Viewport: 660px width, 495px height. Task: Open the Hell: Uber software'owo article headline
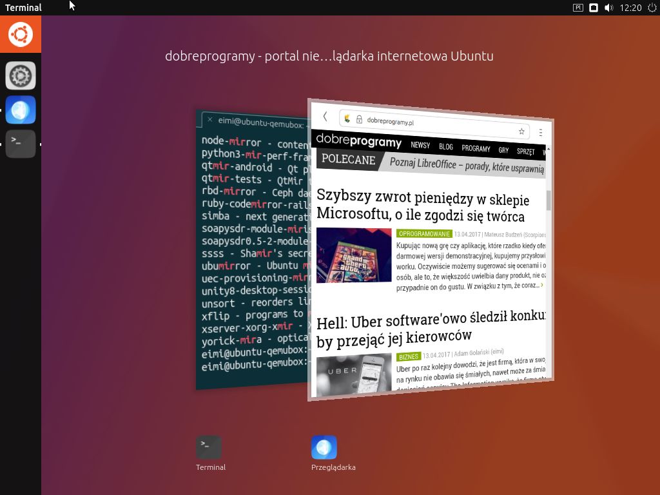[x=431, y=329]
